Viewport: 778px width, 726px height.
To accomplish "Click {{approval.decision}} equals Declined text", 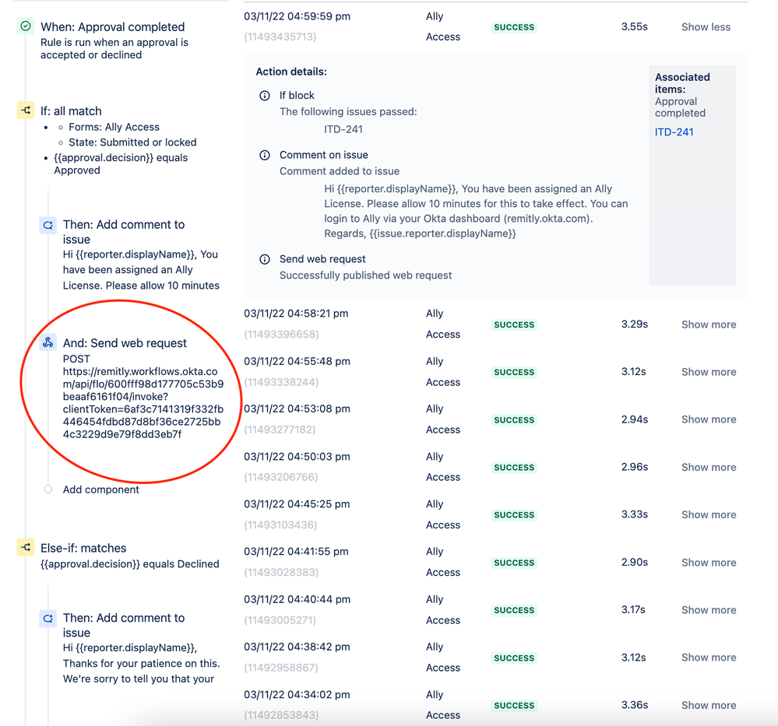I will pyautogui.click(x=129, y=564).
